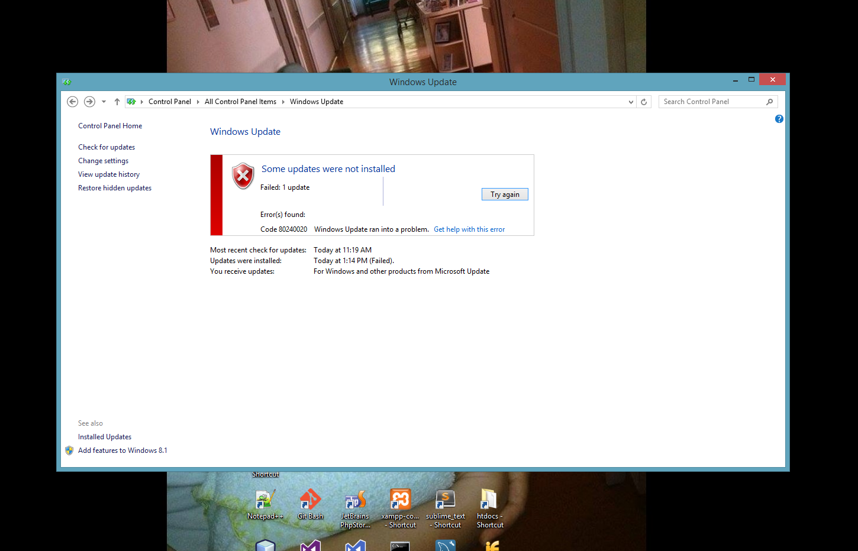Open Help via the blue question mark

point(779,119)
